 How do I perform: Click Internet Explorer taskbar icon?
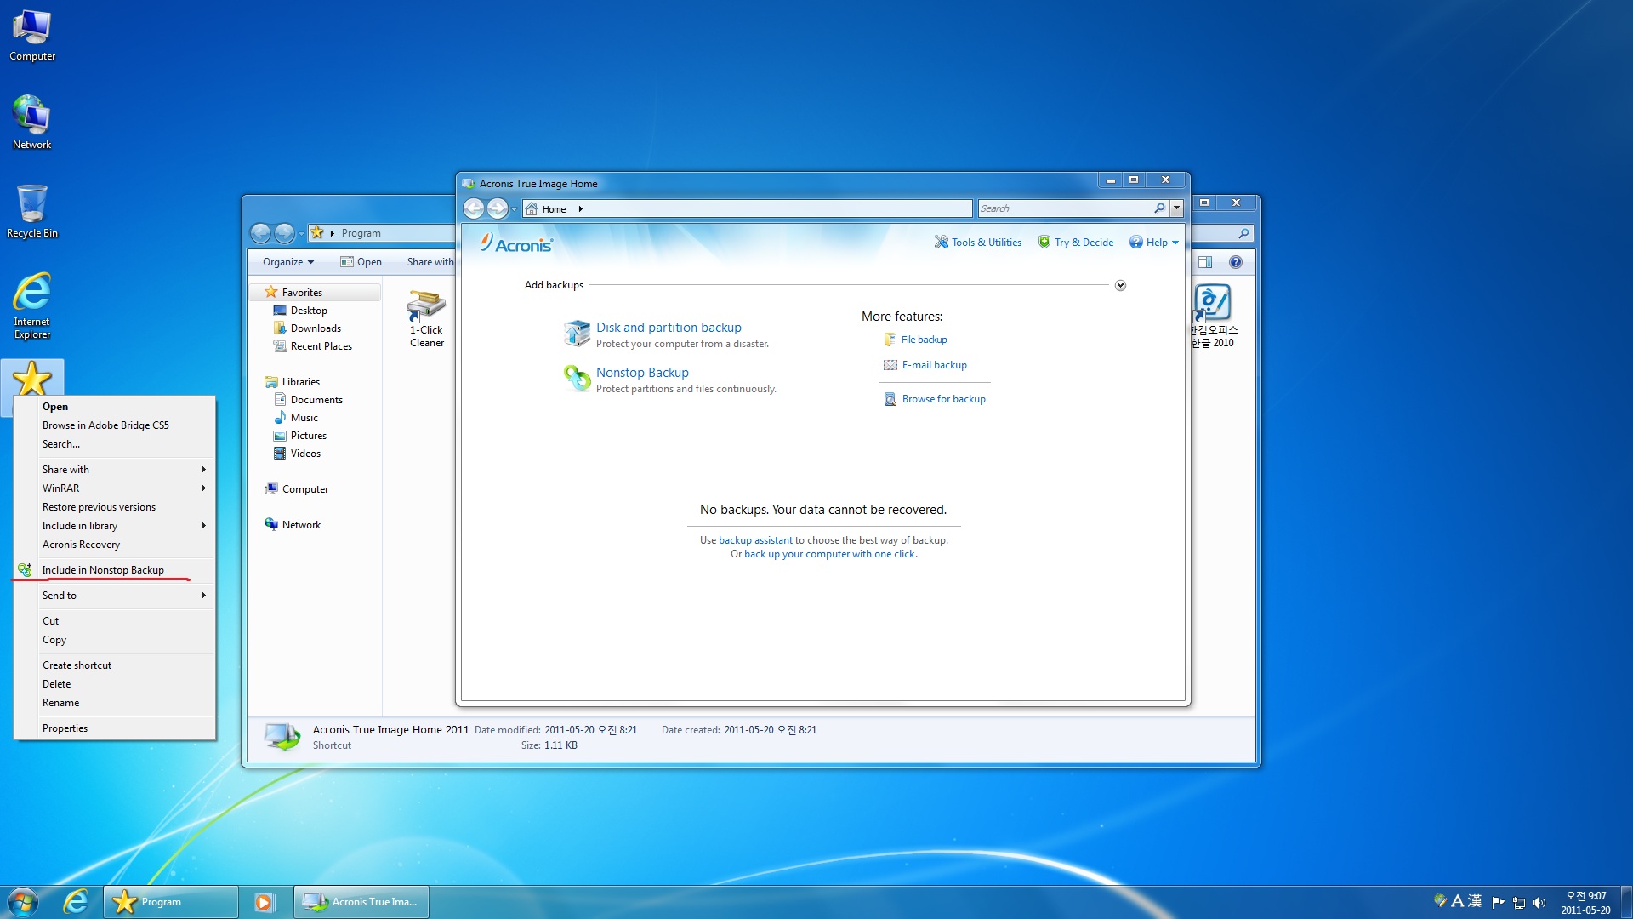(76, 902)
